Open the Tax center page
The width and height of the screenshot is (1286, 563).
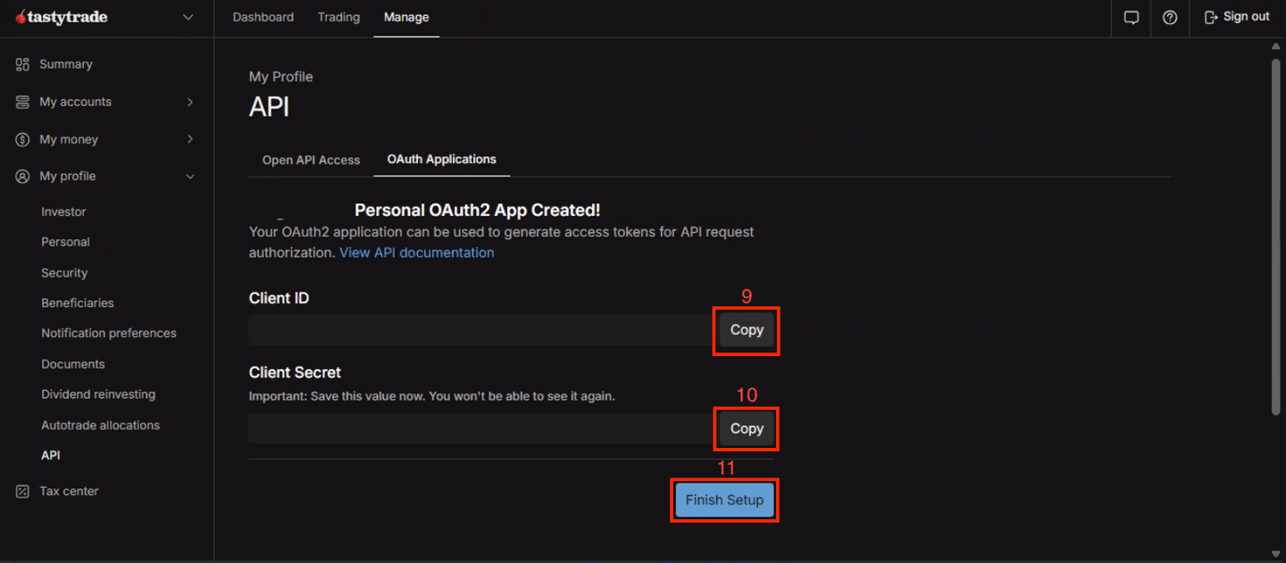tap(69, 492)
